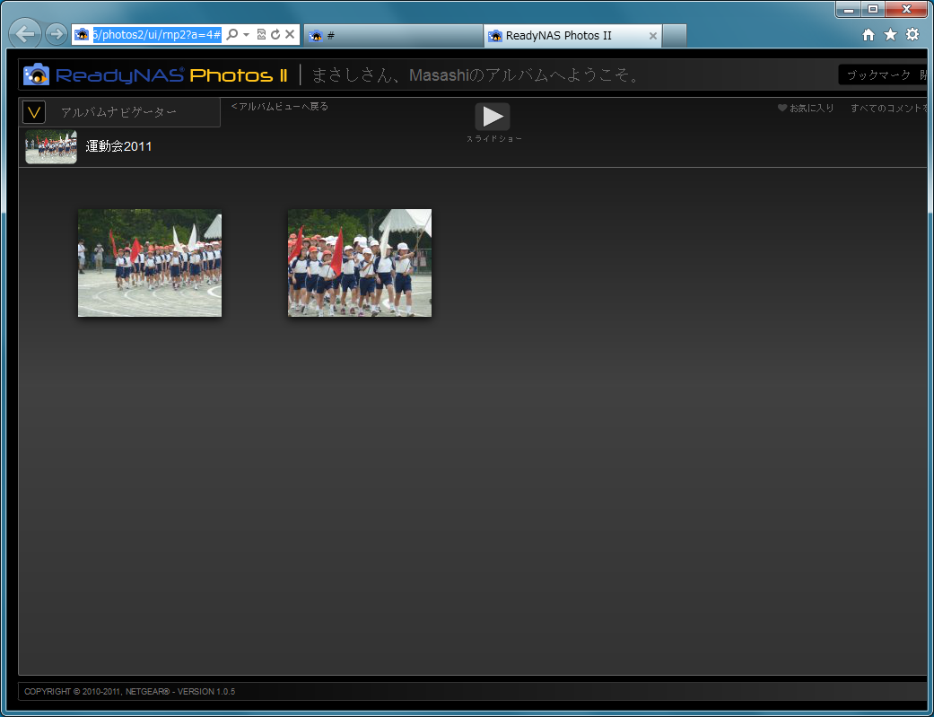Viewport: 934px width, 717px height.
Task: Mark as favorite with the heart icon
Action: point(782,109)
